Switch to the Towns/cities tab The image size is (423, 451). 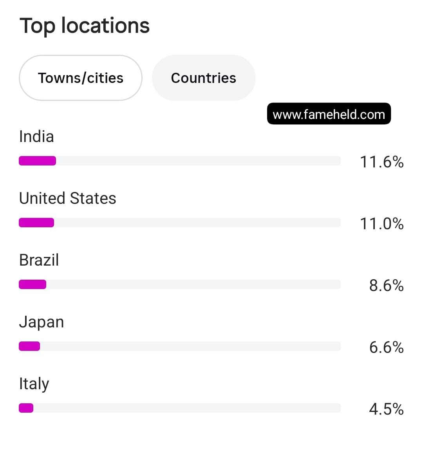81,78
